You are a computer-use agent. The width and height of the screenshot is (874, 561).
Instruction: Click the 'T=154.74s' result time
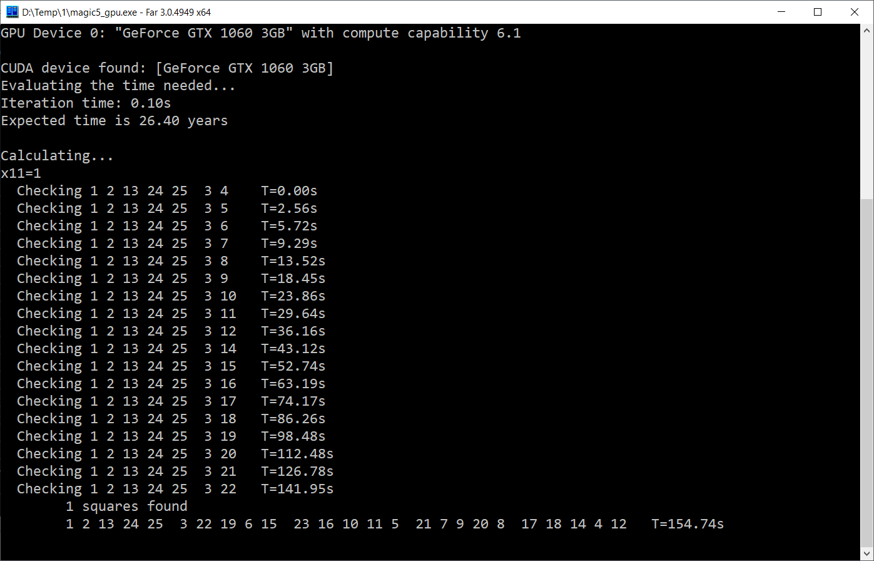pos(688,524)
